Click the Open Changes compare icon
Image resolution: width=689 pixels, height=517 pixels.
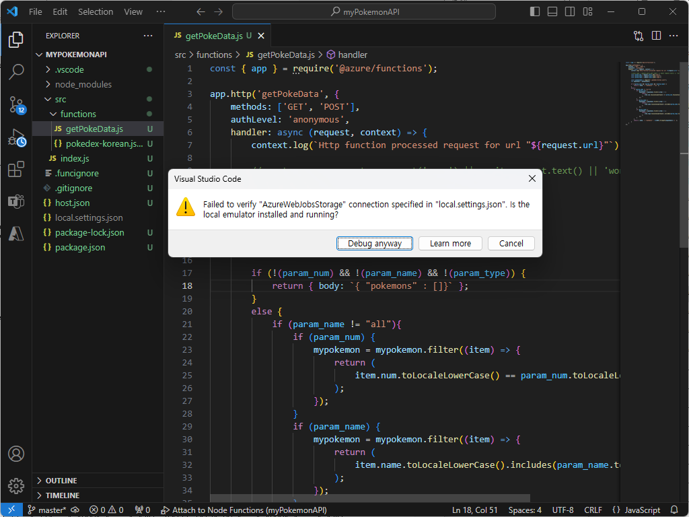tap(639, 36)
